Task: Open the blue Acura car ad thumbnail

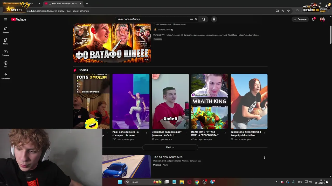Action: (126, 166)
